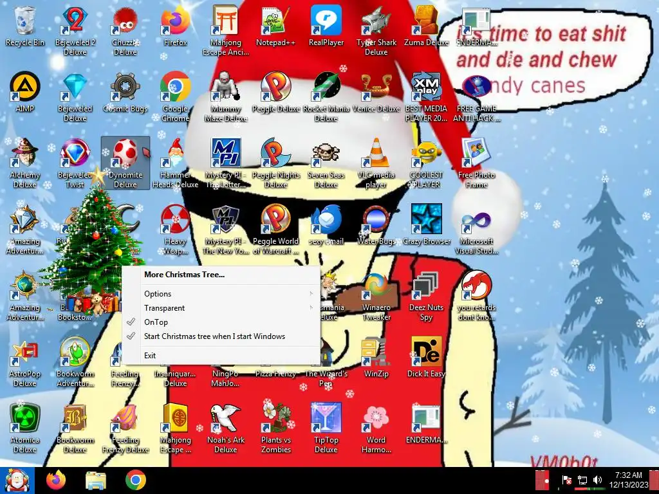The height and width of the screenshot is (494, 659).
Task: Open the Recycle Bin icon
Action: click(25, 26)
